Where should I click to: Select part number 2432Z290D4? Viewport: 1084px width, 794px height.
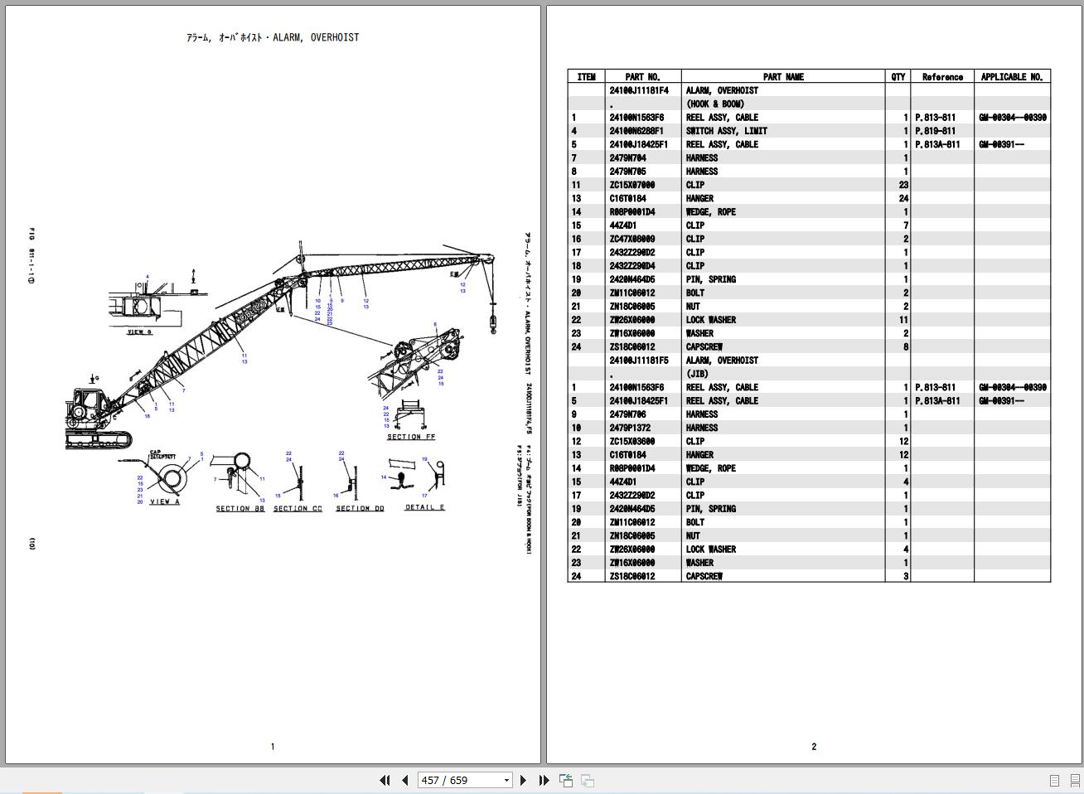pos(632,265)
